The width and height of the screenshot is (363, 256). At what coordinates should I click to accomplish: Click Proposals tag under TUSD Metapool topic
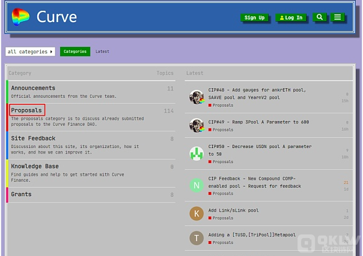click(x=221, y=242)
